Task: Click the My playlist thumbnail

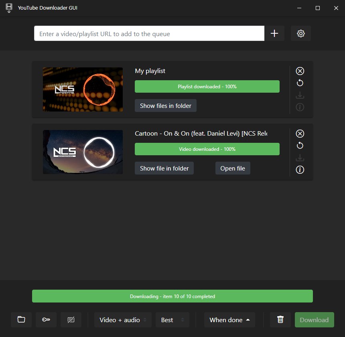Action: [83, 89]
